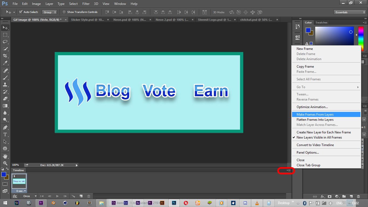Select the previous frame button
The height and width of the screenshot is (207, 368).
50,196
